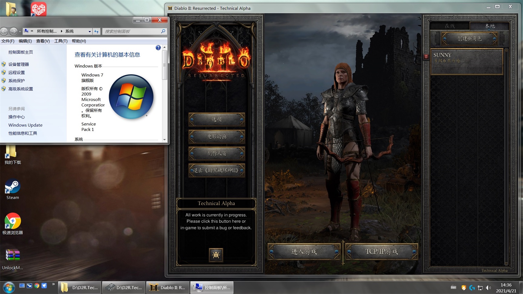Open the volume speaker tray icon

click(488, 288)
